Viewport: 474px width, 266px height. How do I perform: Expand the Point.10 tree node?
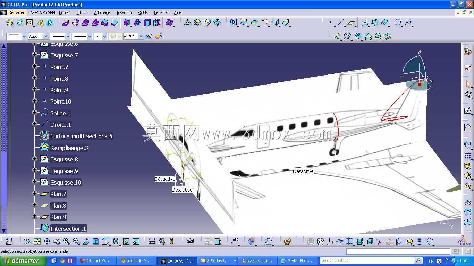35,101
